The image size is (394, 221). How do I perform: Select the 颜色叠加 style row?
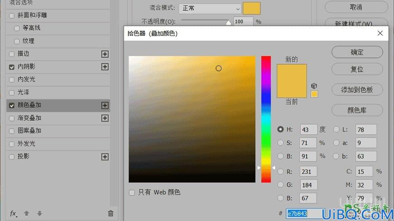tap(58, 105)
